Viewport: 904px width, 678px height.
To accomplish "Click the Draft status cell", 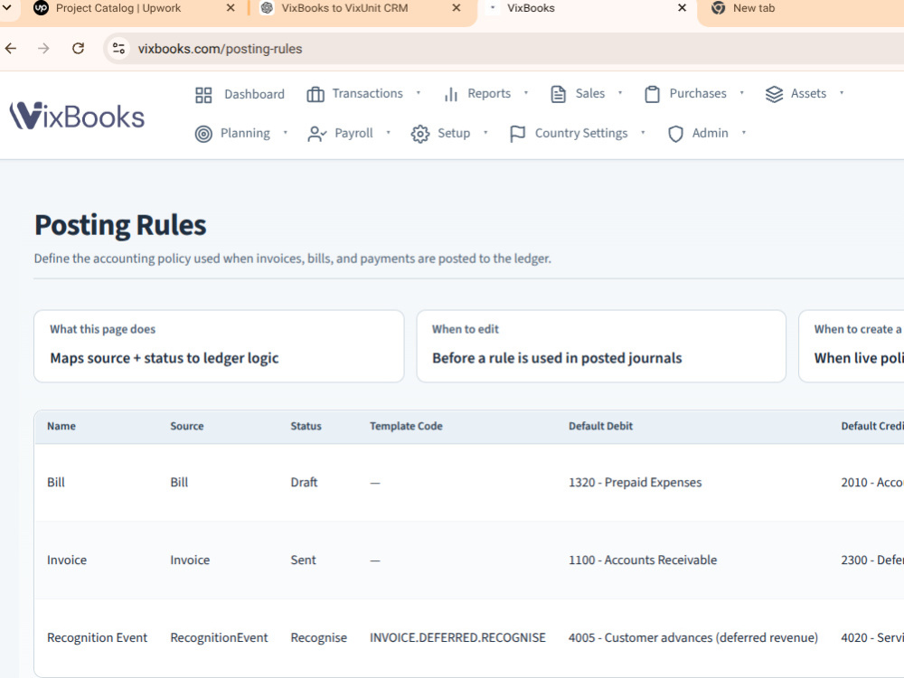I will 304,482.
